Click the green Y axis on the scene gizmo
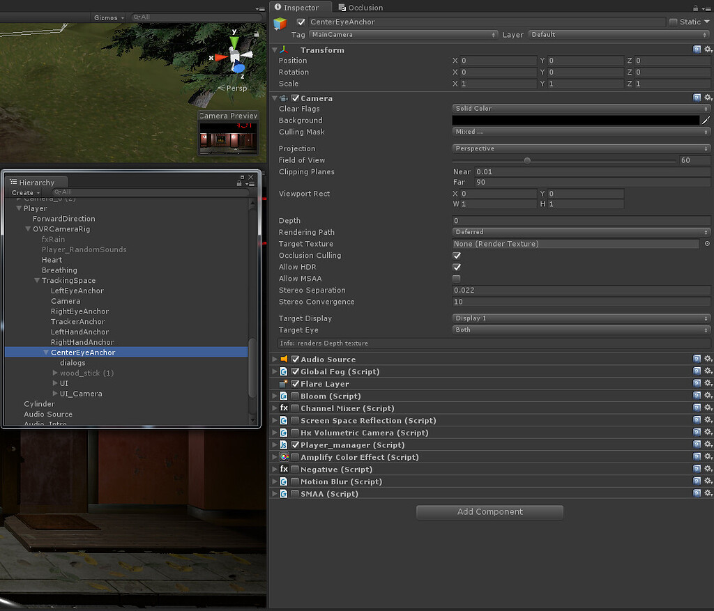 pyautogui.click(x=235, y=40)
